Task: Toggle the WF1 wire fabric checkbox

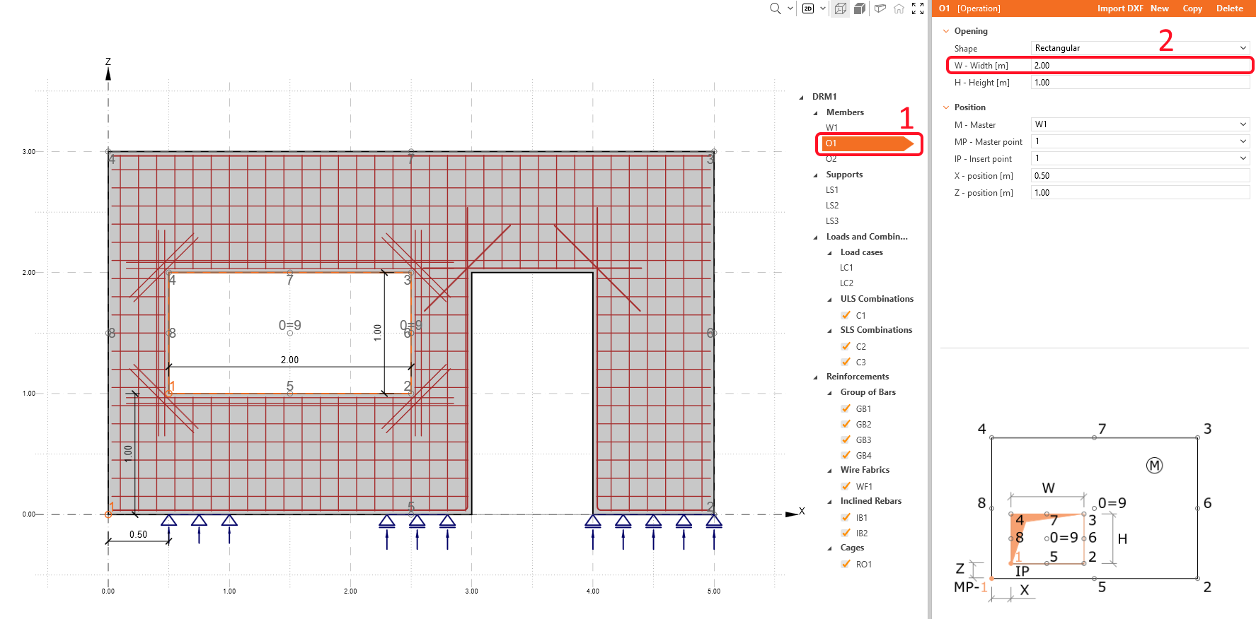Action: [x=846, y=486]
